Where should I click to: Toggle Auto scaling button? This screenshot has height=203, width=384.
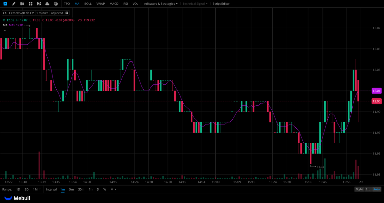tap(377, 189)
